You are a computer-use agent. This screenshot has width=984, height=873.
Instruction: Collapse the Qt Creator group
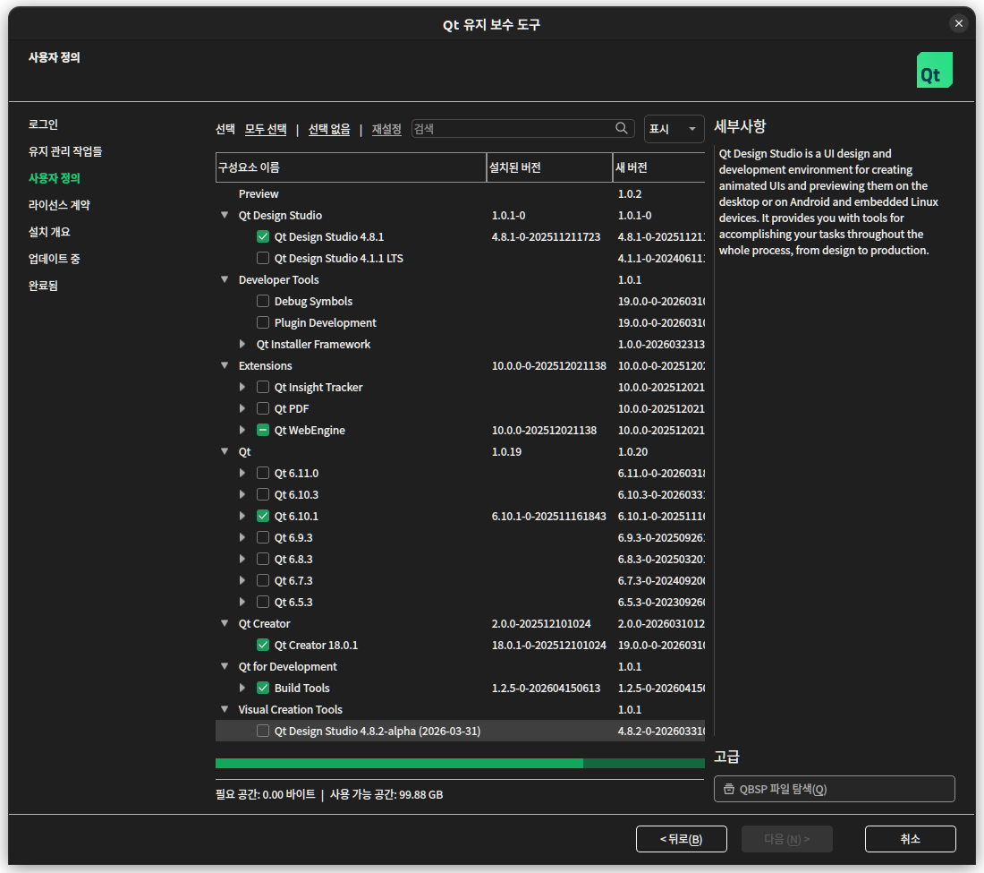(225, 623)
